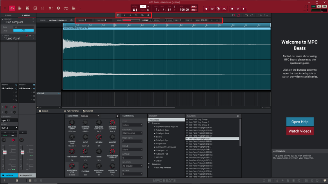
Task: Click the undo arrow icon
Action: [246, 15]
